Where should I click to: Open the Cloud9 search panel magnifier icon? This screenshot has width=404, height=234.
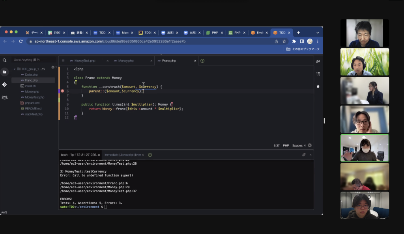click(x=4, y=60)
